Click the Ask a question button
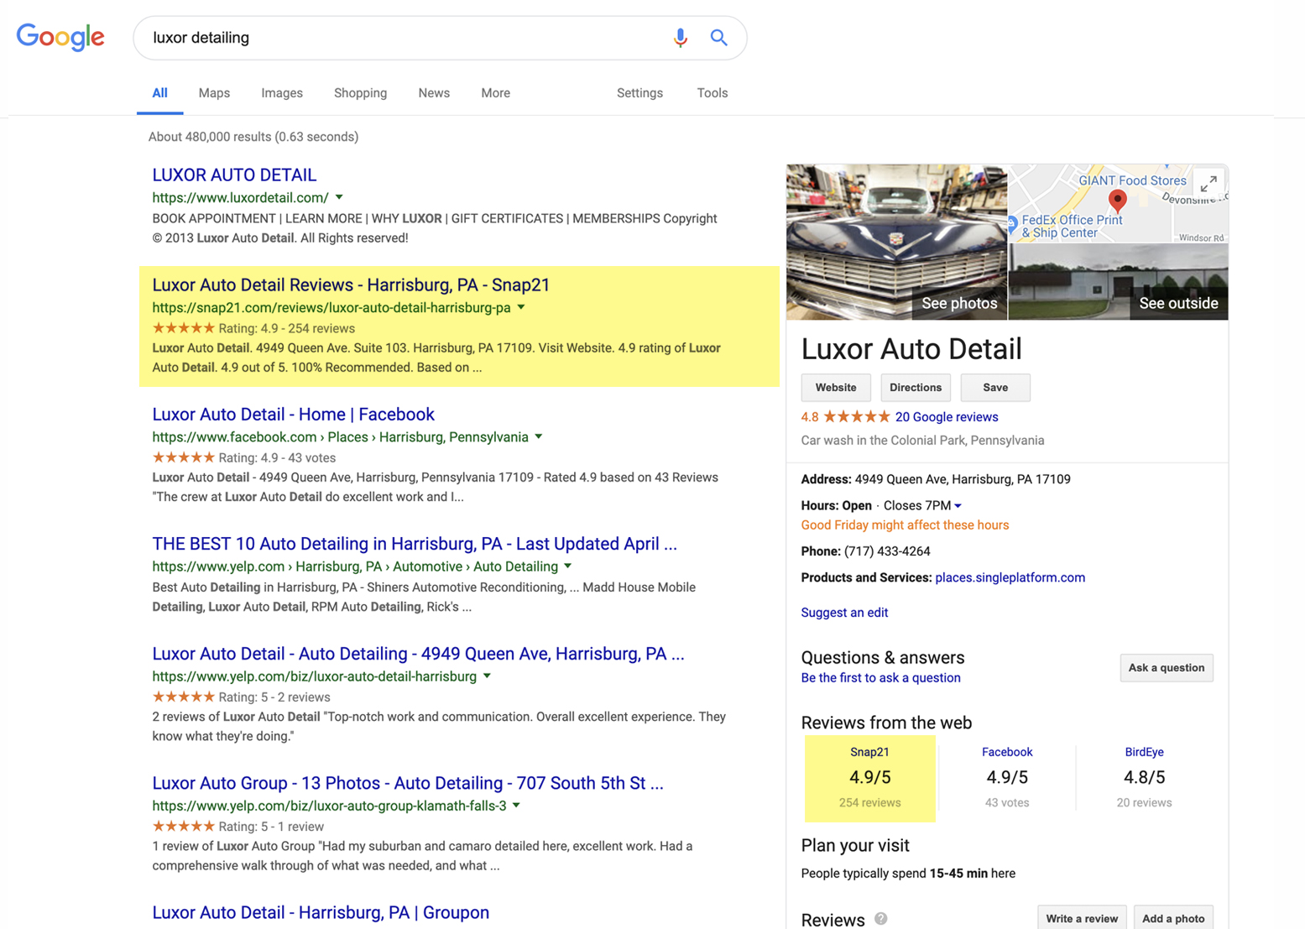 click(1167, 668)
